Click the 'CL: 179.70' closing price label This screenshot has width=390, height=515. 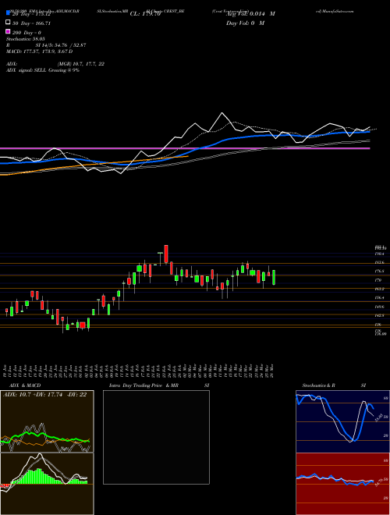145,14
